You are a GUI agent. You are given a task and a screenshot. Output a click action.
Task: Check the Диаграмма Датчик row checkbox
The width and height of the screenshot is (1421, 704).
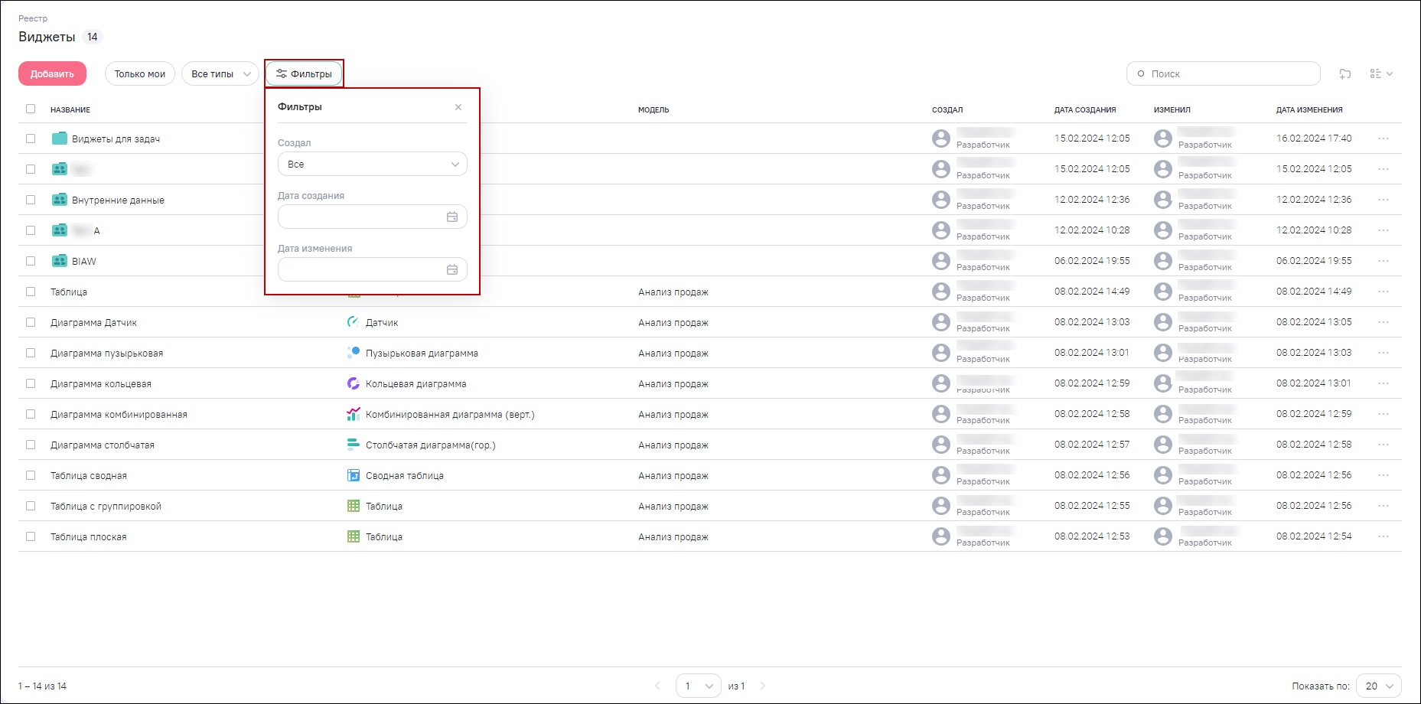(31, 322)
